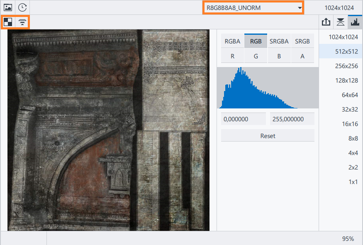Click the flip mip levels icon
Screen dimensions: 363x245
coord(22,22)
